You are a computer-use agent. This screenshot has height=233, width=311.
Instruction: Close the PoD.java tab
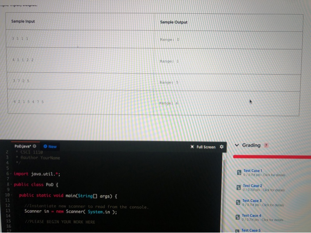[35, 146]
